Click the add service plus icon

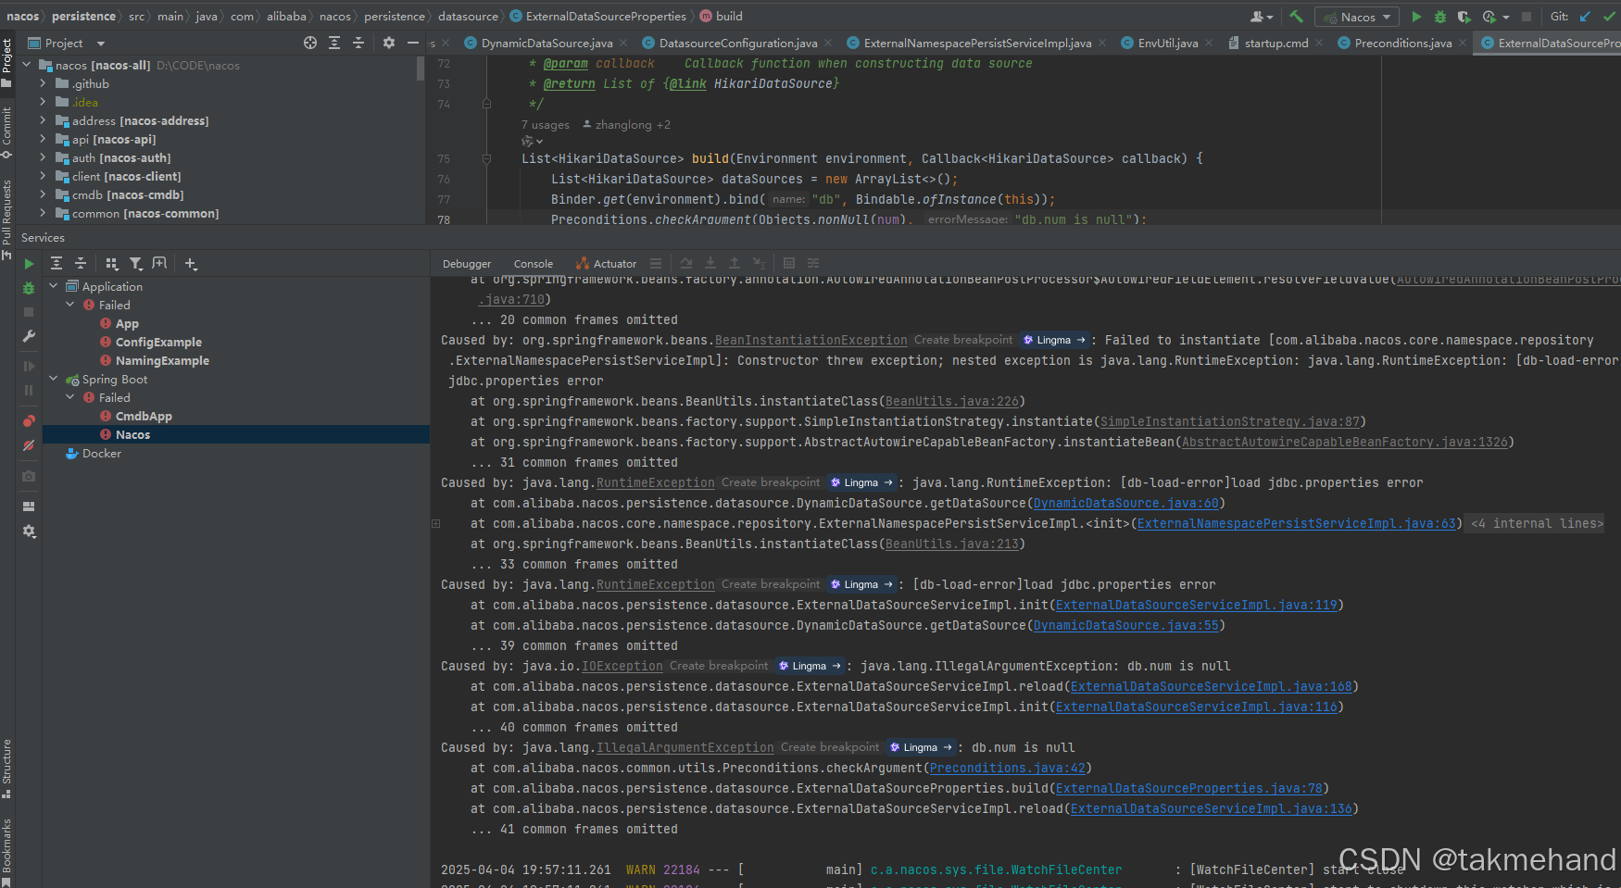191,264
